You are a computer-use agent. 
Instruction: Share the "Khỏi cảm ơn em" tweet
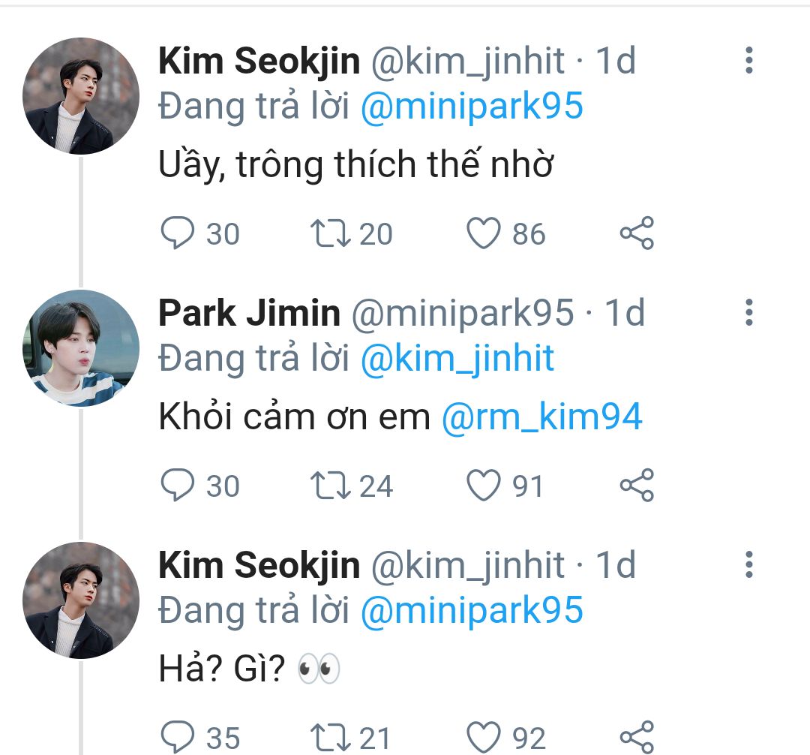(x=637, y=486)
